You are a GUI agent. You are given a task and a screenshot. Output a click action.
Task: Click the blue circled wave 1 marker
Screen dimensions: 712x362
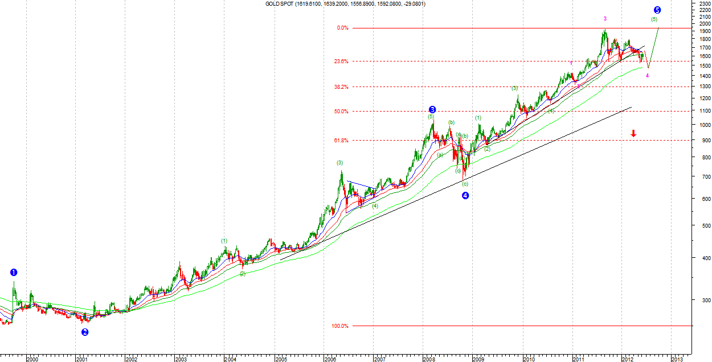[14, 273]
